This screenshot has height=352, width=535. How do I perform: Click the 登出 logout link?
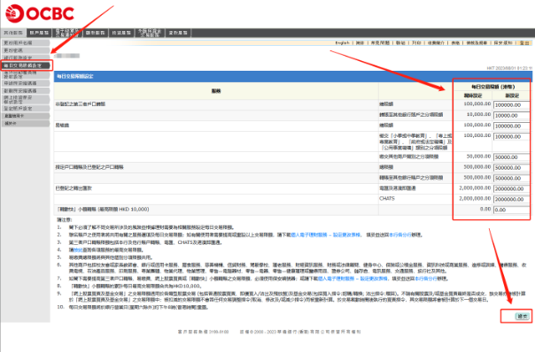coord(524,43)
